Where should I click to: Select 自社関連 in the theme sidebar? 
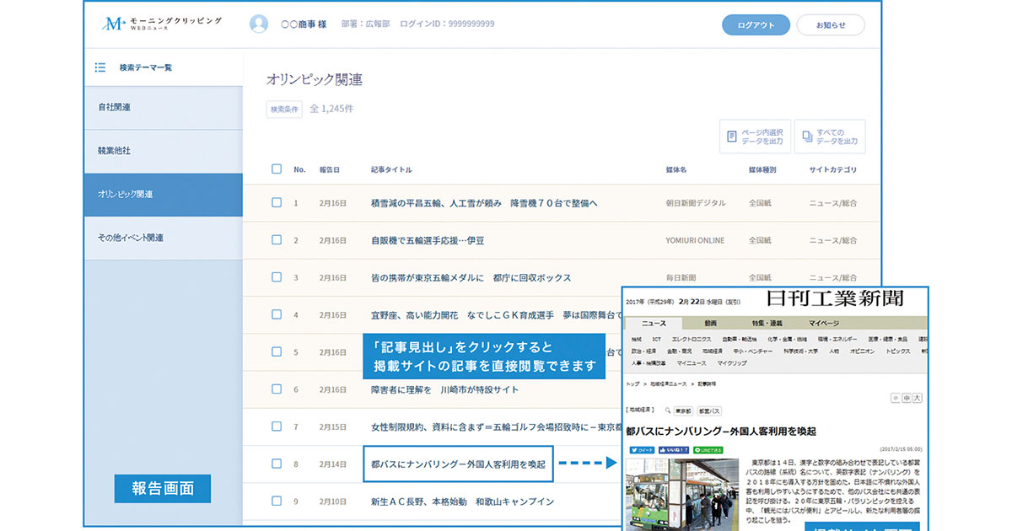tap(164, 108)
